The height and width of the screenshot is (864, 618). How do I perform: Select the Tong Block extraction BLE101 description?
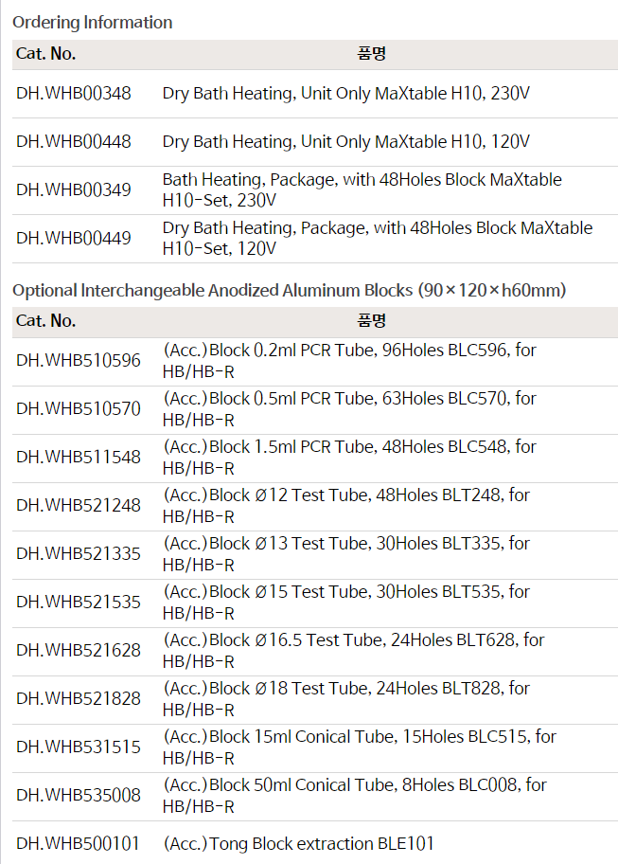coord(299,843)
